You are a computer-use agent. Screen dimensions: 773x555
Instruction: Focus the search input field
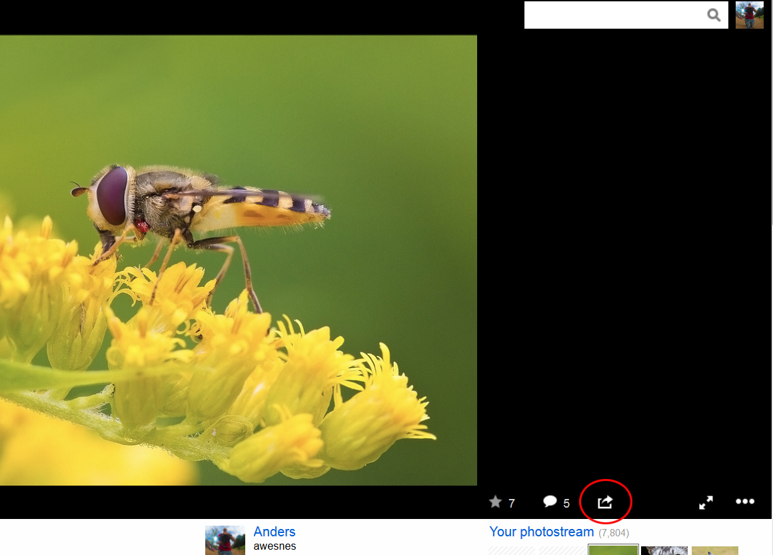click(x=626, y=15)
